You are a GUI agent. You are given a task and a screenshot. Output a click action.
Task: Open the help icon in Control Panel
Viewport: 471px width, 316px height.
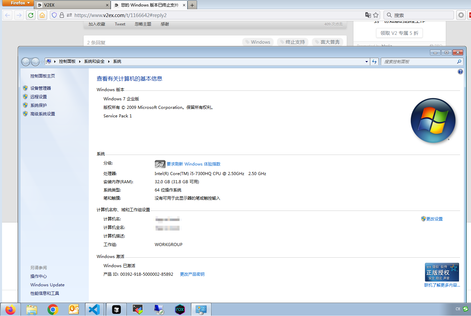coord(460,72)
